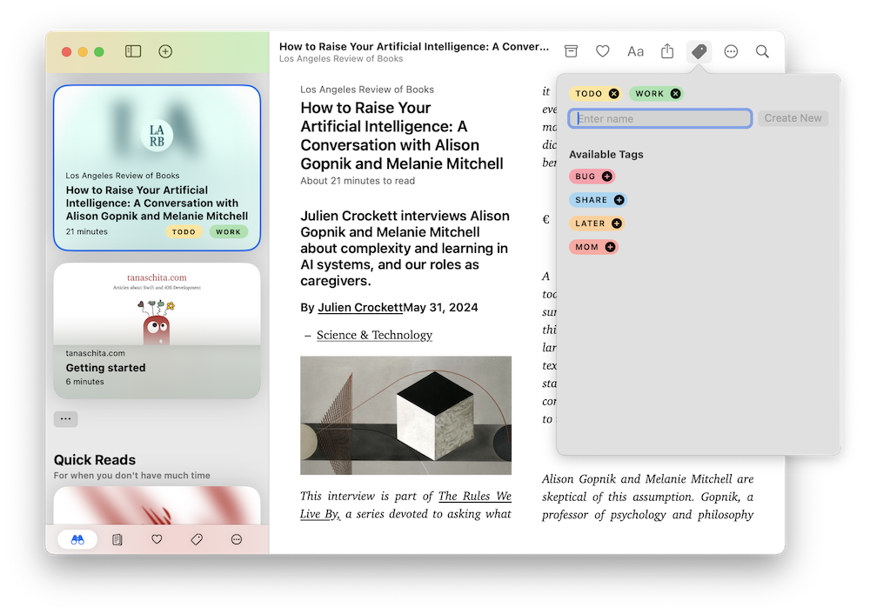The image size is (870, 614).
Task: Click the TODO tag on article card
Action: [184, 232]
